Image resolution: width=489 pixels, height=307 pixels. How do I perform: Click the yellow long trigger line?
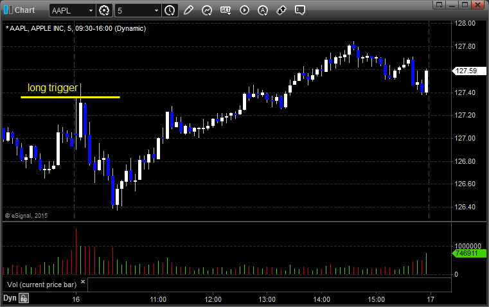point(71,97)
